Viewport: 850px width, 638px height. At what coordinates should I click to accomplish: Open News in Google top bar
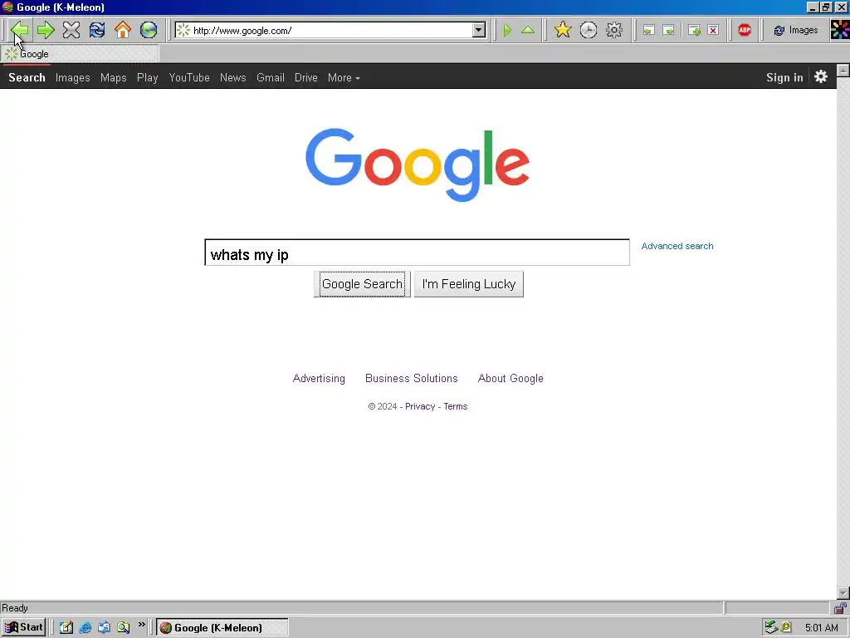coord(233,77)
